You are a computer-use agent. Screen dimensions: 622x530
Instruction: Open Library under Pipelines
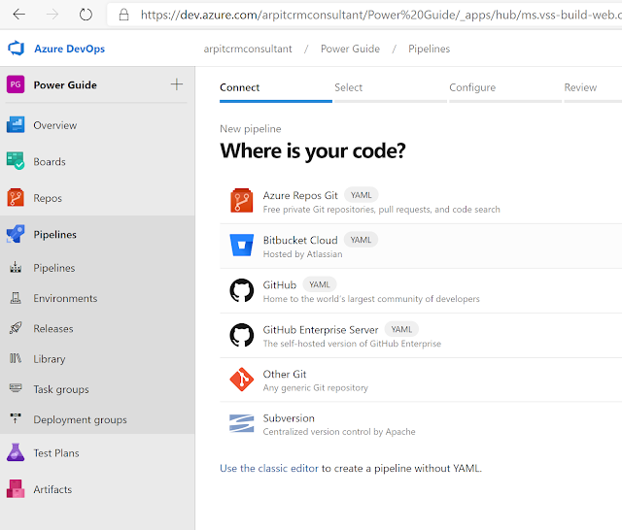tap(50, 359)
